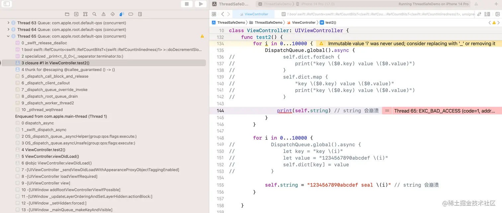Open the Issue navigator warning-triangle icon
The image size is (502, 213).
[x=104, y=14]
